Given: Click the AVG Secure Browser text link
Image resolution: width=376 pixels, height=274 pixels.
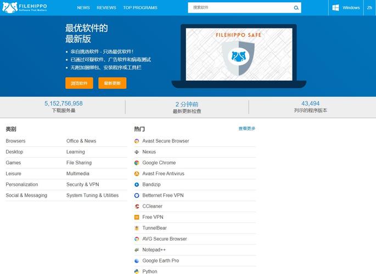Looking at the screenshot, I should tap(165, 239).
